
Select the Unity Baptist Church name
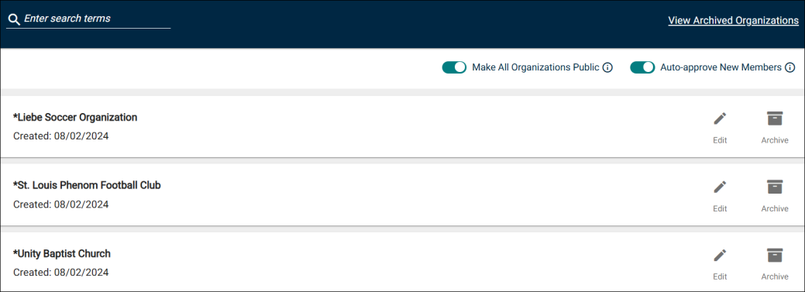62,253
